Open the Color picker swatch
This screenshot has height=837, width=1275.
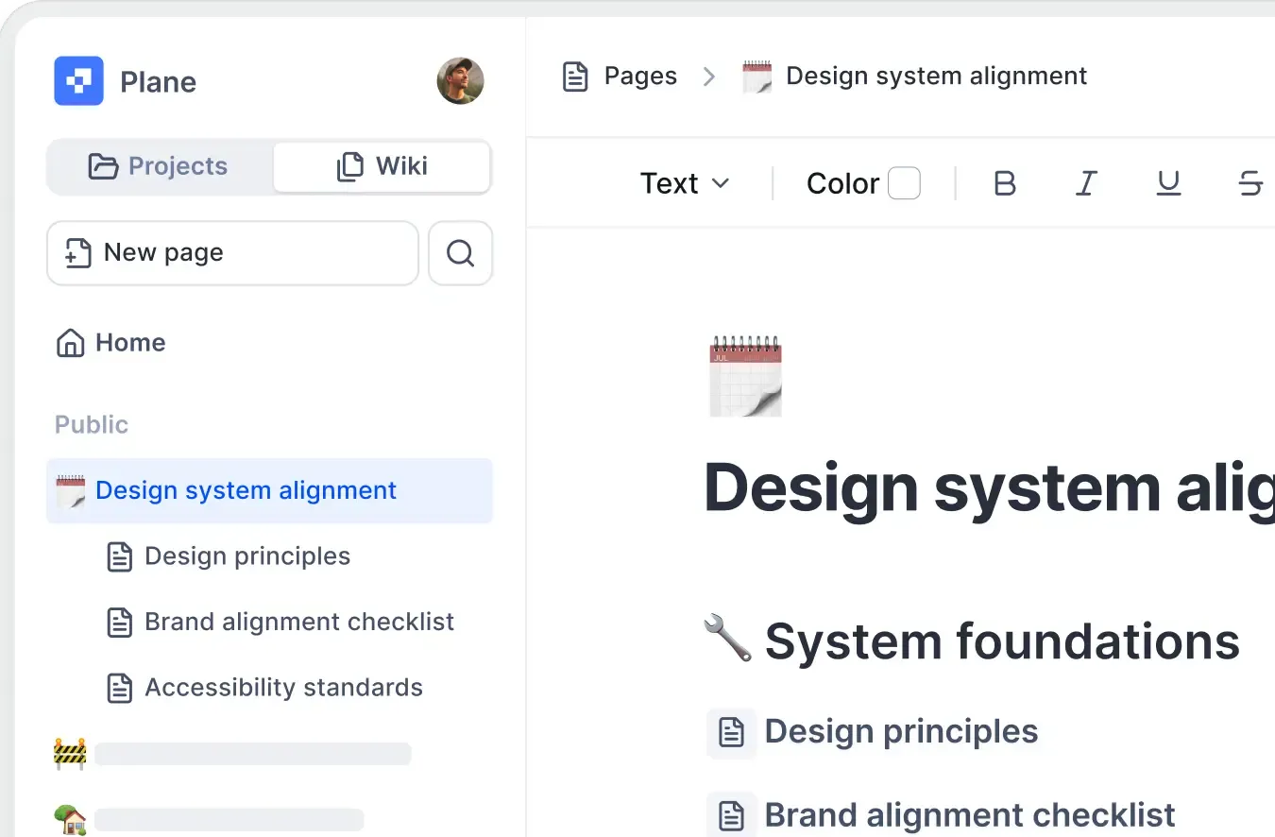point(904,183)
